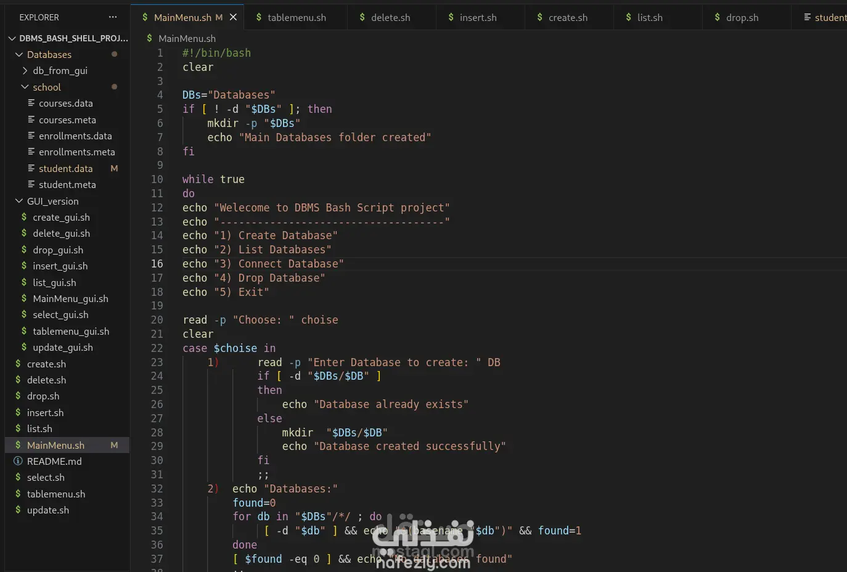Click the shell icon beside Explorer's tablemenu.sh
The height and width of the screenshot is (572, 847).
(x=18, y=494)
